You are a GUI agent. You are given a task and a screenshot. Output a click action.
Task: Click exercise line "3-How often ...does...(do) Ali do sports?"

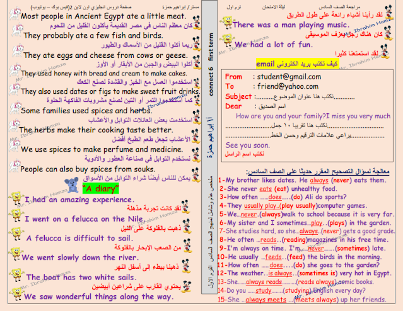[283, 197]
